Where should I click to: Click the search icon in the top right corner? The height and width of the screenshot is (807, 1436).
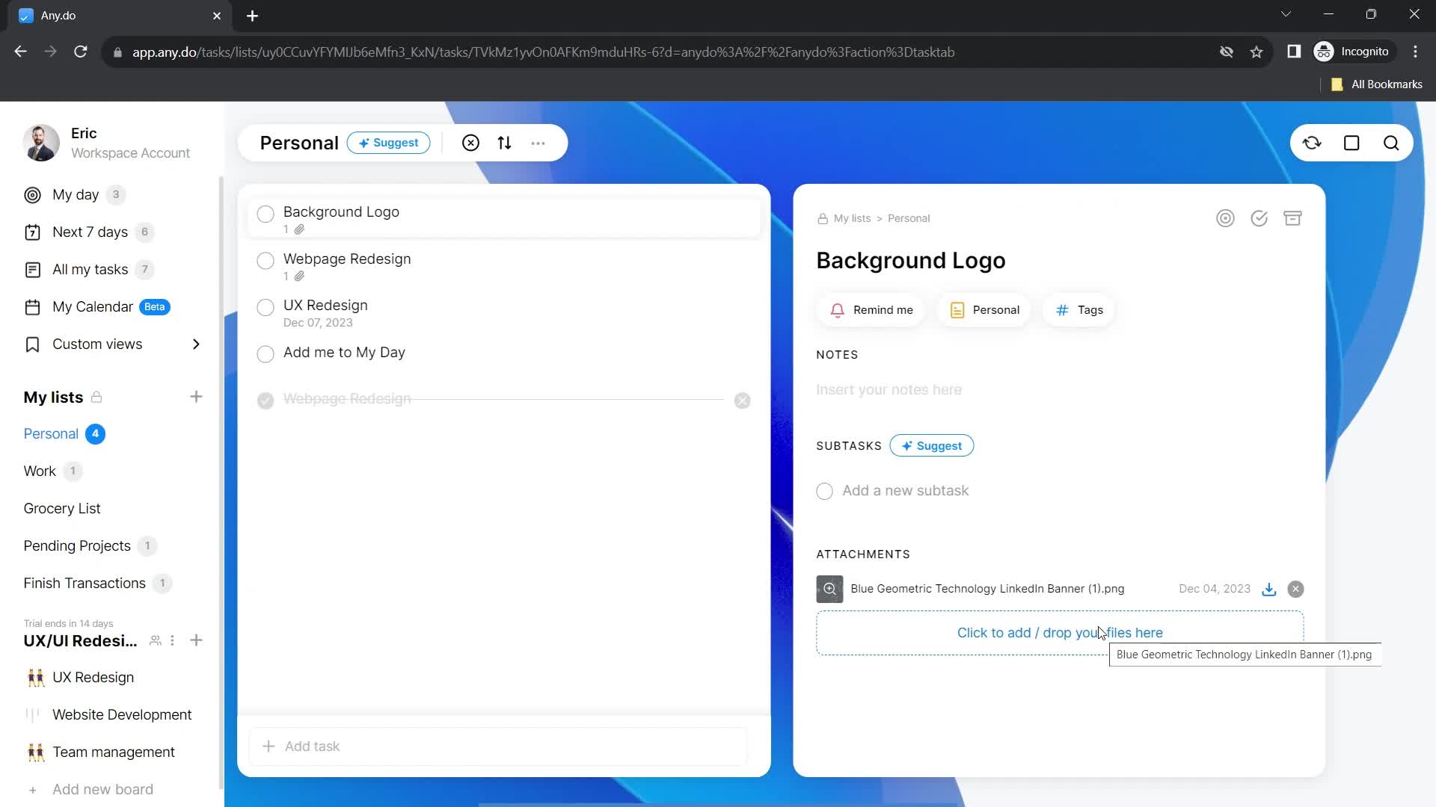point(1393,143)
